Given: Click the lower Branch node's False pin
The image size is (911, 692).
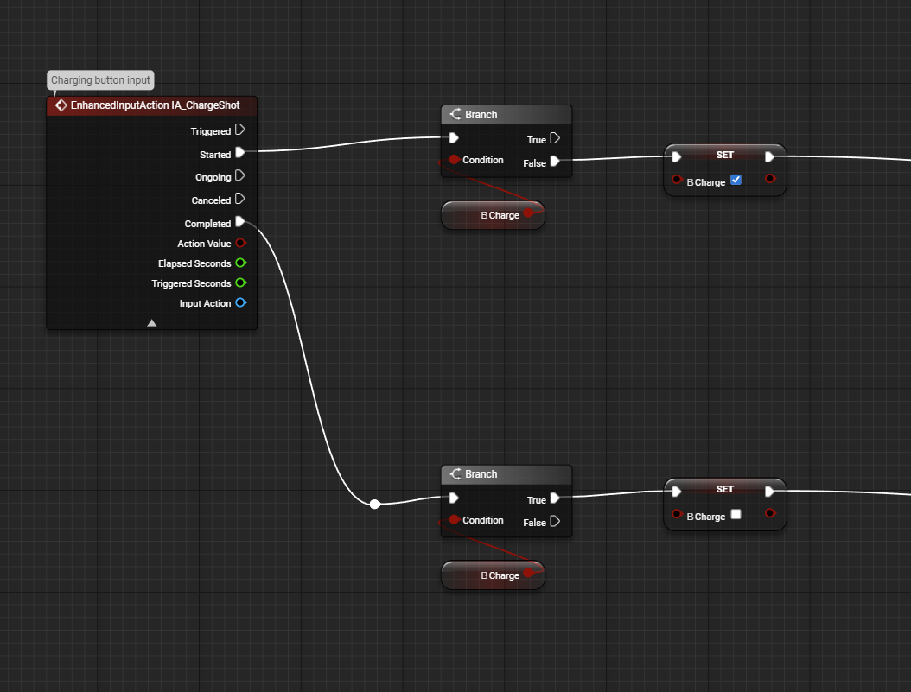Looking at the screenshot, I should [x=555, y=521].
